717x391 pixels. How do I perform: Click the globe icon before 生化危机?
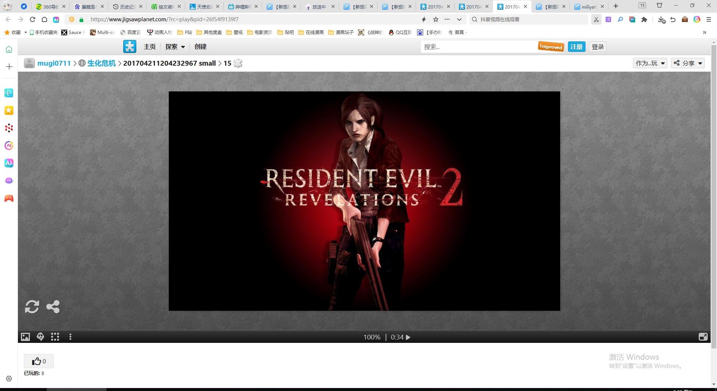pyautogui.click(x=82, y=63)
